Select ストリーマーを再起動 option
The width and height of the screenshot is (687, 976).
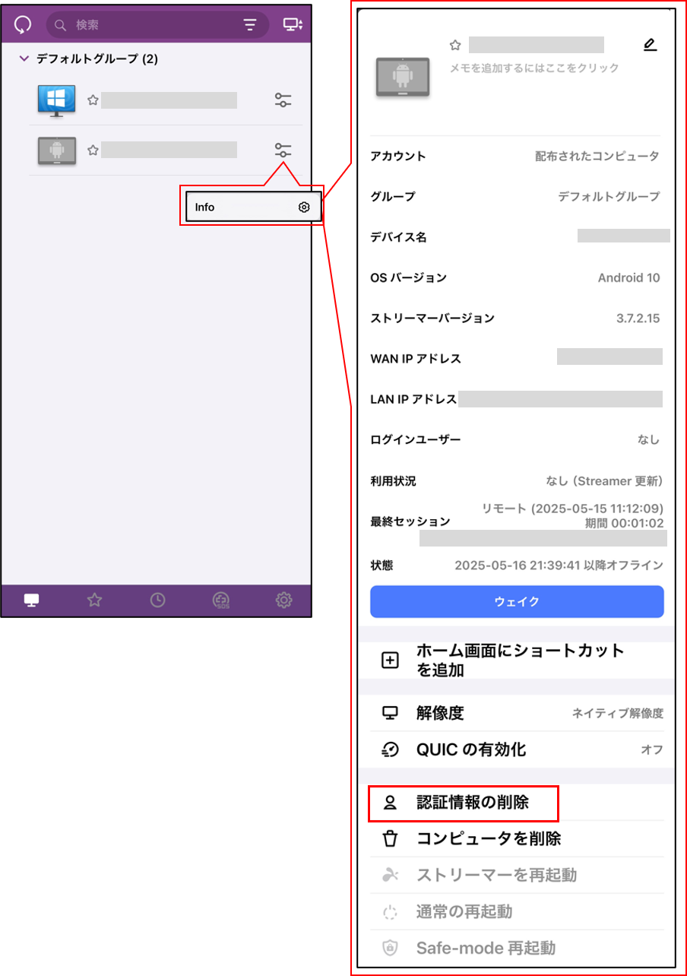tap(517, 875)
